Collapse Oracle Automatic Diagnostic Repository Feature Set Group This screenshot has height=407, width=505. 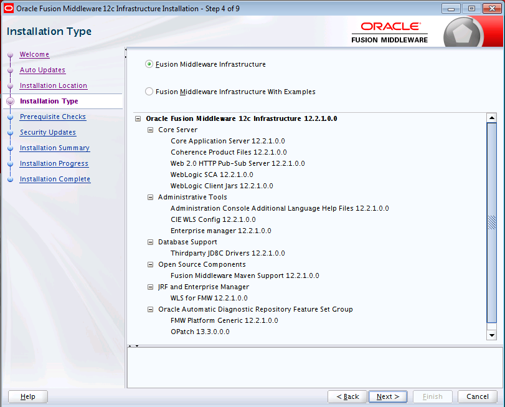[150, 309]
